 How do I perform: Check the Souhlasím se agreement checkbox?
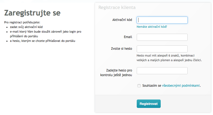coord(139,86)
